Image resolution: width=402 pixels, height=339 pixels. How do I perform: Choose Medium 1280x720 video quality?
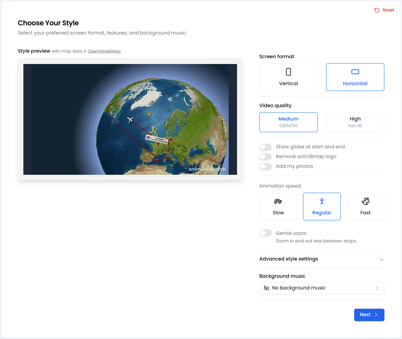288,122
